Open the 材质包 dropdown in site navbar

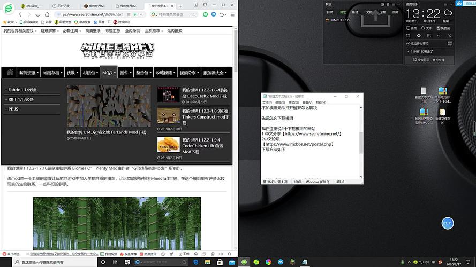point(90,73)
